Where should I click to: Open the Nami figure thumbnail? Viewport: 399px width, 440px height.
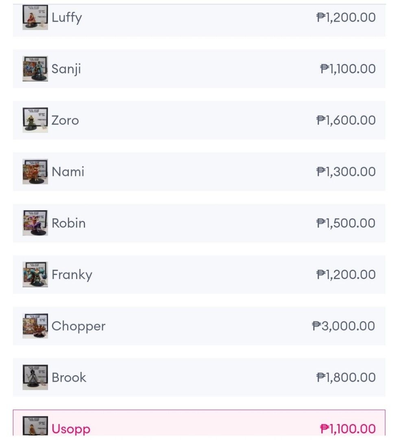(35, 172)
